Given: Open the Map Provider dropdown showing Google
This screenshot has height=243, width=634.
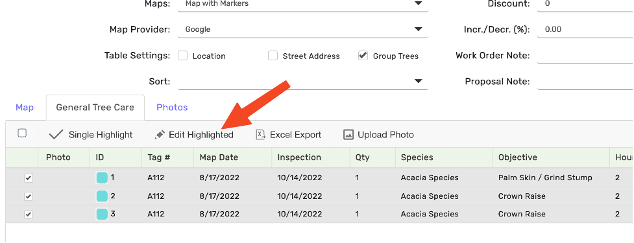Looking at the screenshot, I should tap(303, 29).
